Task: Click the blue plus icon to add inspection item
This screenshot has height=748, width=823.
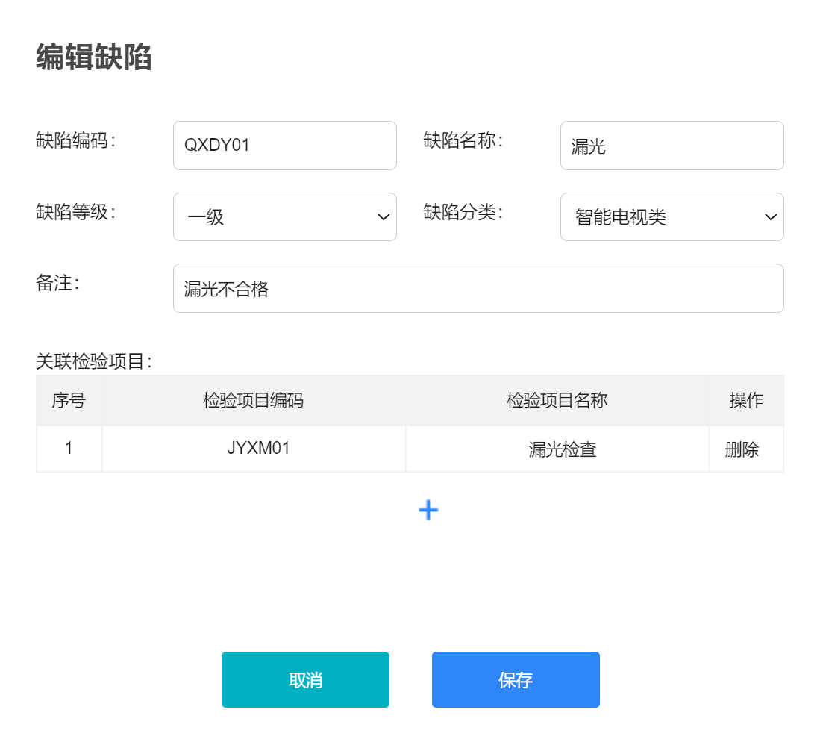Action: (x=428, y=510)
